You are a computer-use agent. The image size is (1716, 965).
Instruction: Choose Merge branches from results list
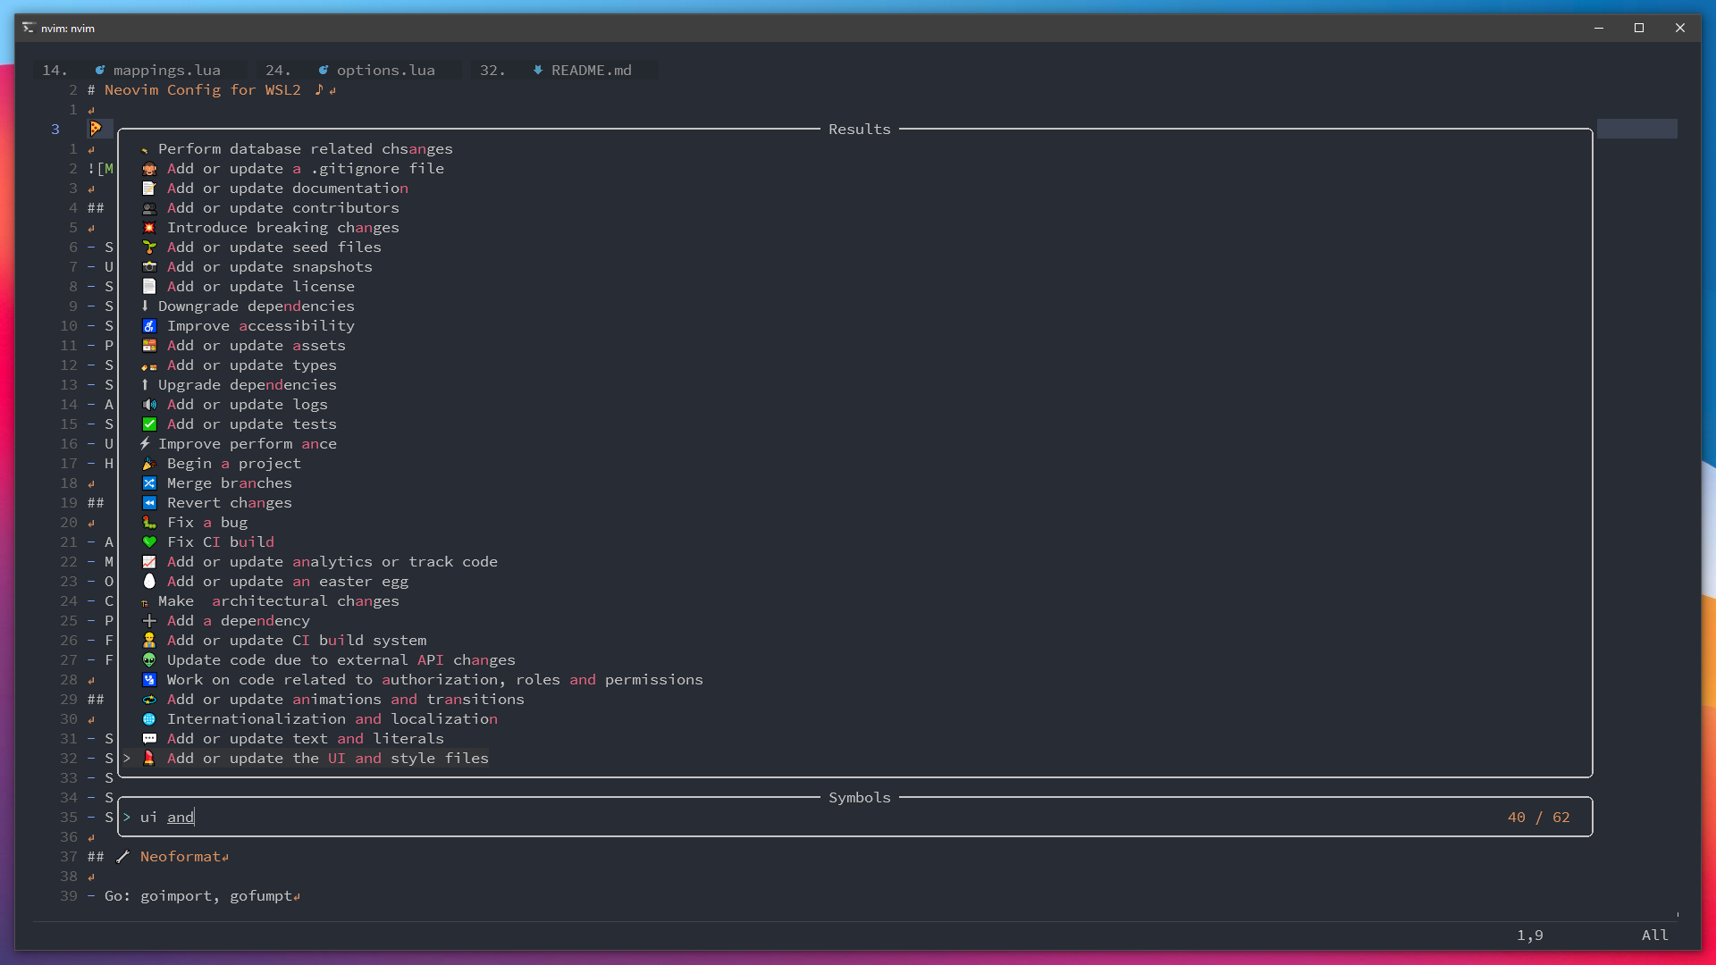coord(229,483)
